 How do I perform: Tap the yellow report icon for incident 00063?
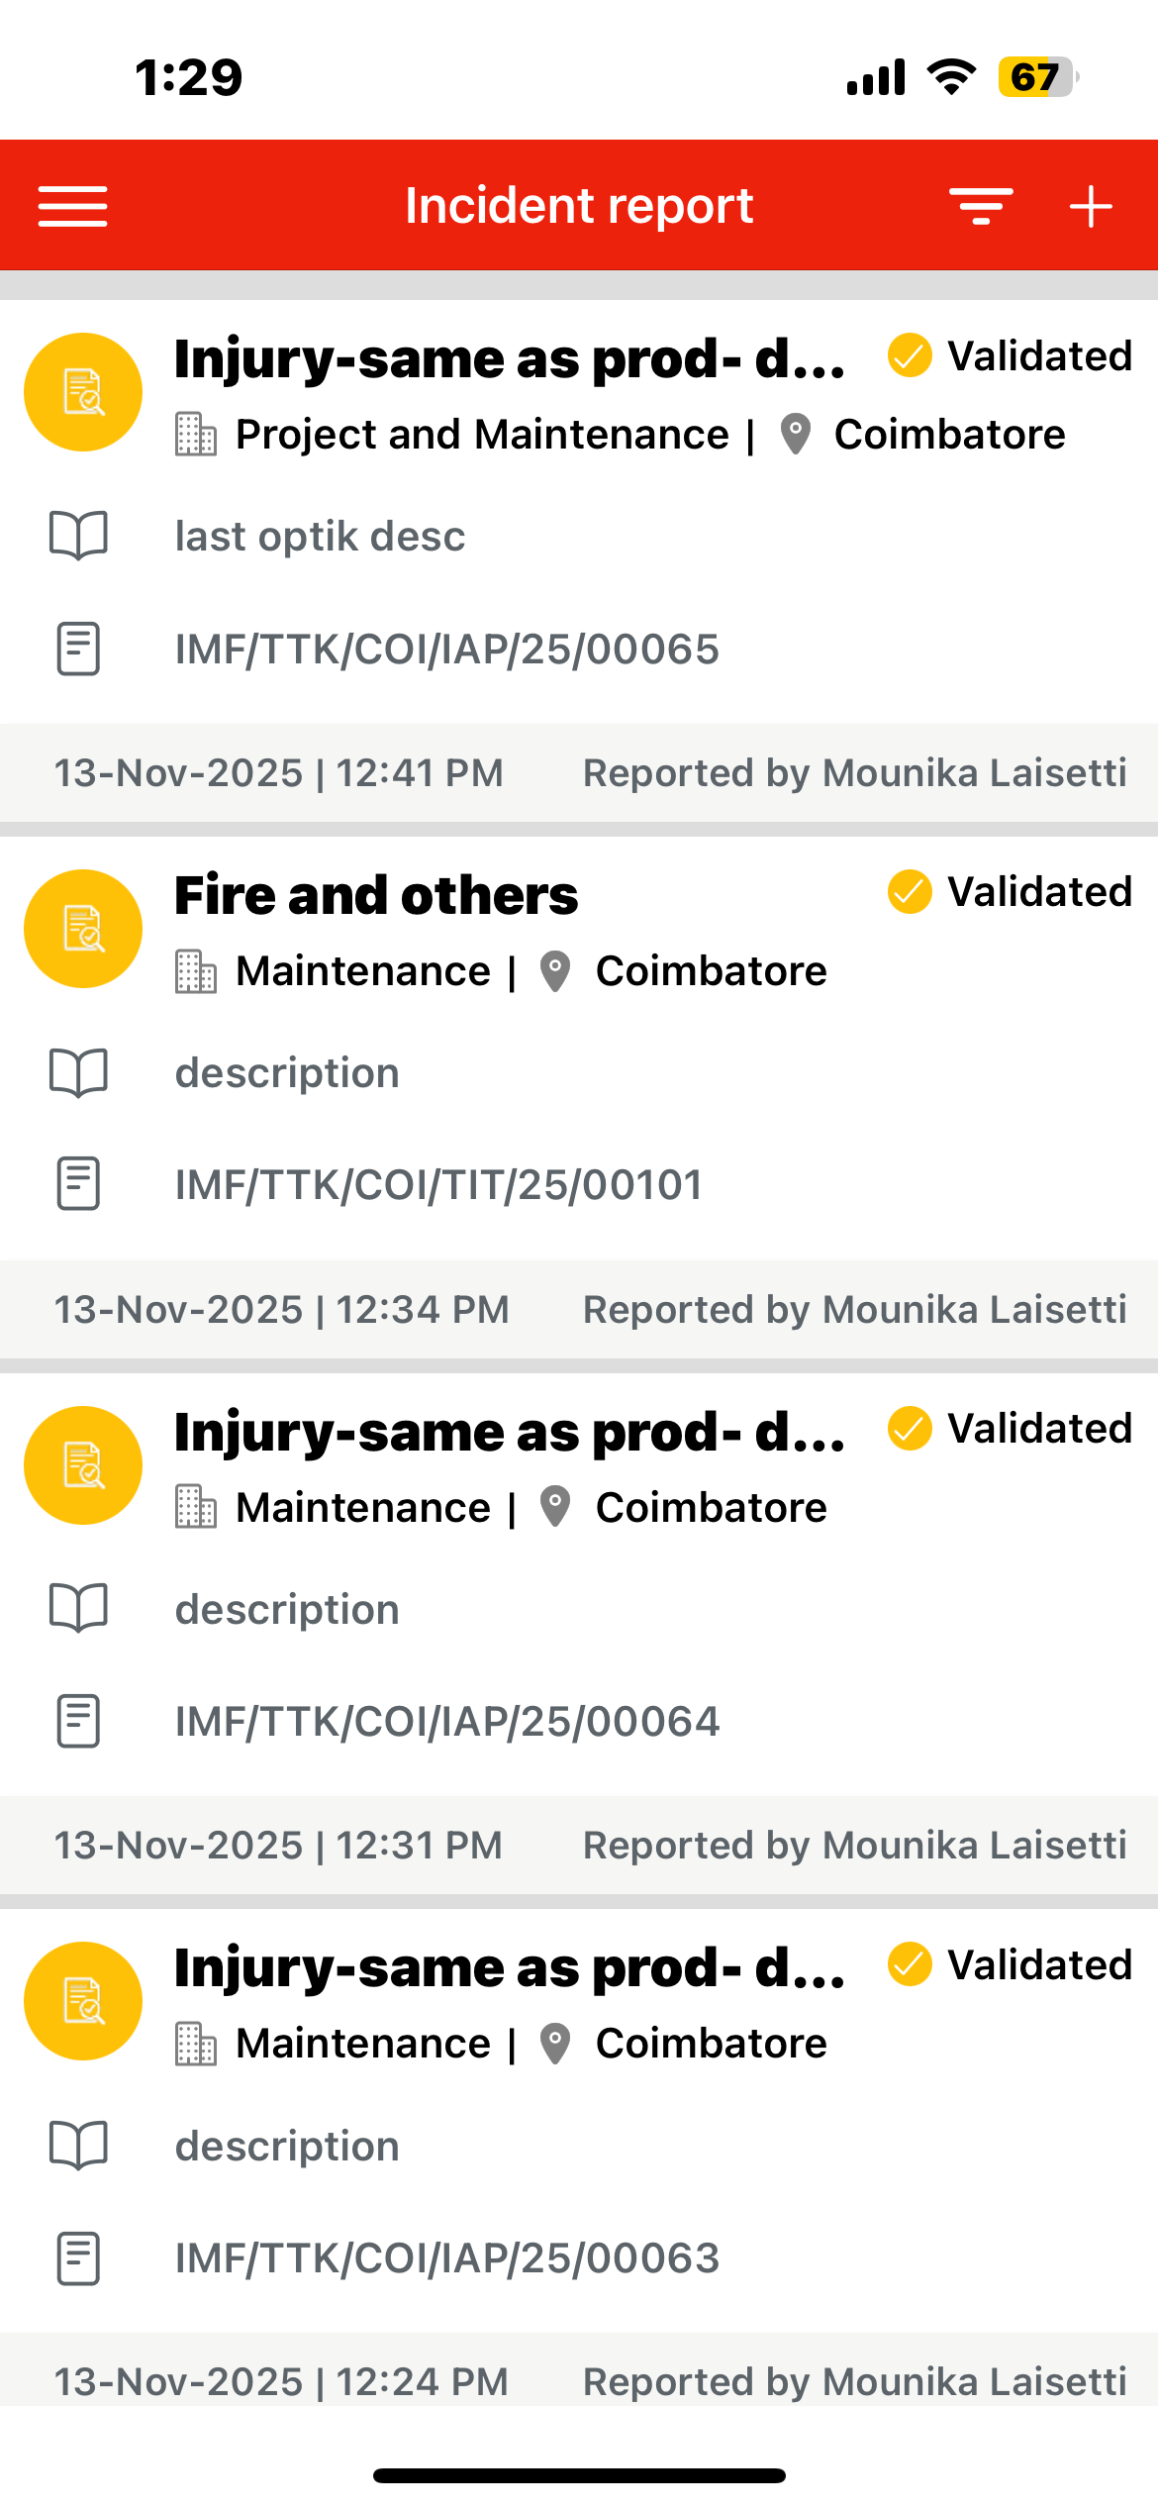[x=83, y=2001]
